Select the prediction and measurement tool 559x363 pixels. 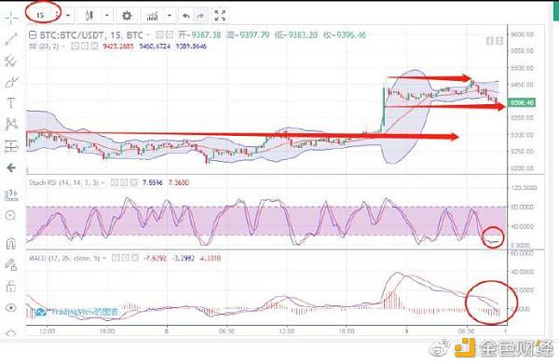(11, 146)
